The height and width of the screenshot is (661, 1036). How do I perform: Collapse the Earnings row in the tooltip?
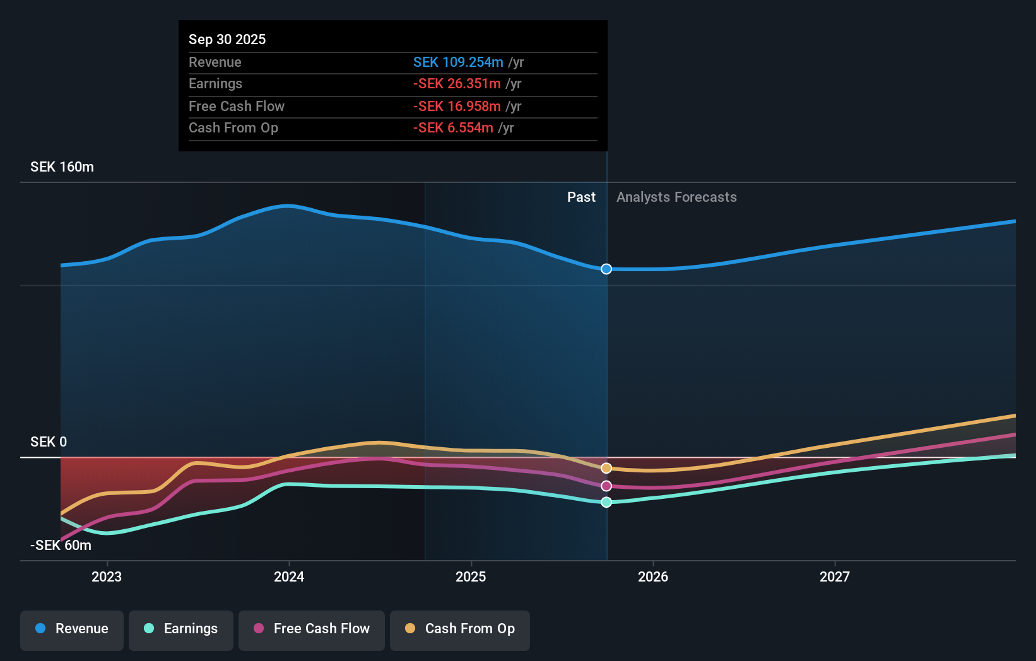[215, 83]
